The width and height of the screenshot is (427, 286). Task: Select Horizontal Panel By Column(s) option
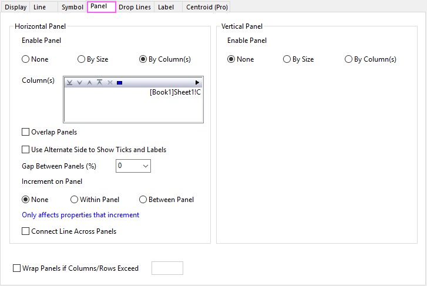165,59
